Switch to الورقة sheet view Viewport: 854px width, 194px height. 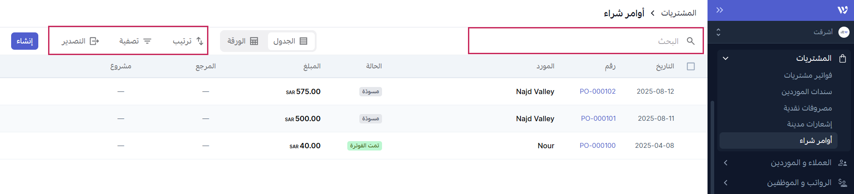point(243,41)
